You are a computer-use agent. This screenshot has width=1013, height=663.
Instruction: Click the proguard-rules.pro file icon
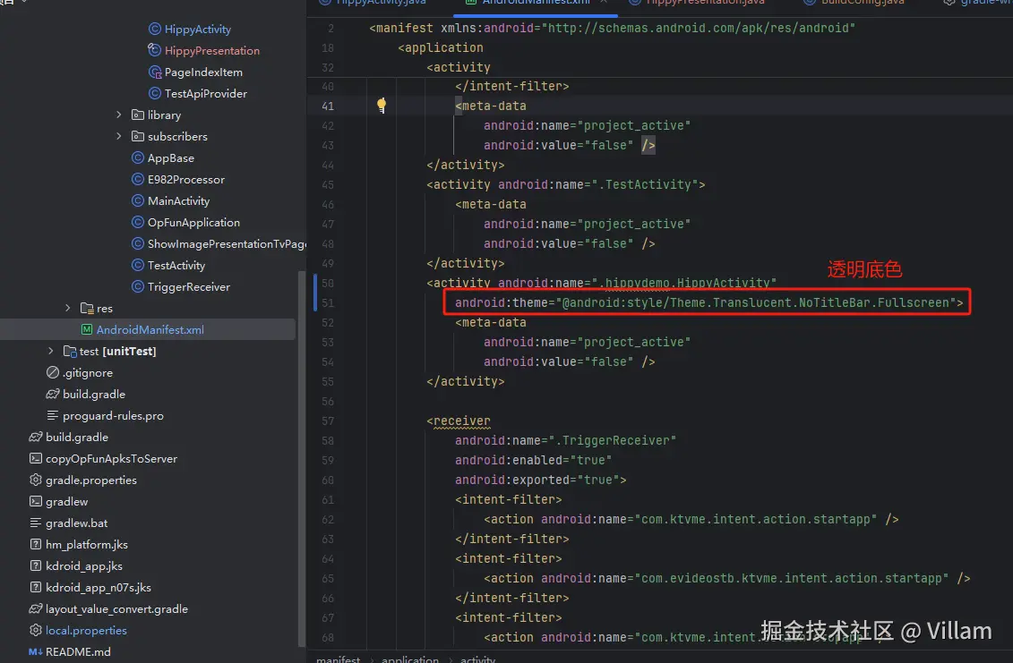point(53,416)
